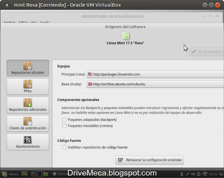Image resolution: width=224 pixels, height=178 pixels.
Task: Click the Linux Mint logo icon
Action: pos(125,36)
